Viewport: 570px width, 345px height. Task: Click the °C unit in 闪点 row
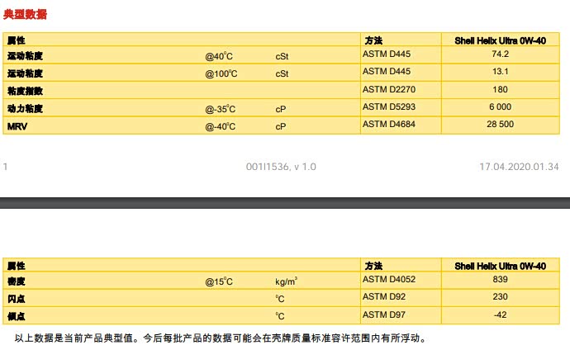[280, 299]
